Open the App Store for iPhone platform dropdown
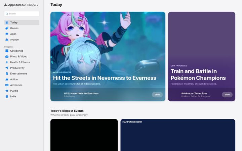This screenshot has width=242, height=151. pyautogui.click(x=22, y=5)
